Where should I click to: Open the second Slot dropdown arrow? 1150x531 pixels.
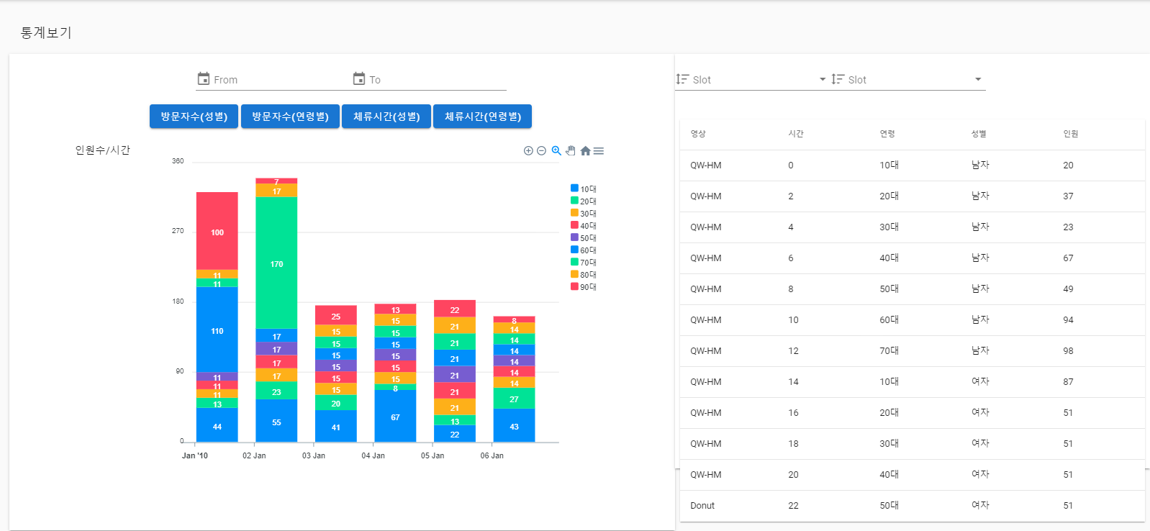[978, 79]
